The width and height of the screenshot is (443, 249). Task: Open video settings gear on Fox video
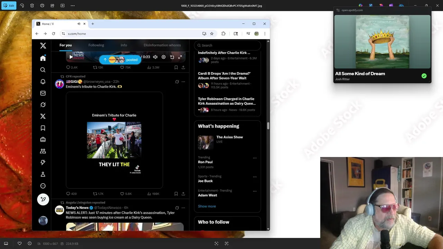[x=163, y=57]
